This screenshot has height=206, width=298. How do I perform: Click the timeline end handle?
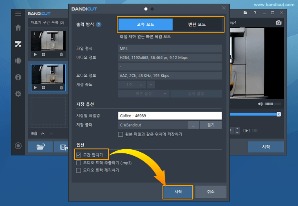tap(279, 114)
